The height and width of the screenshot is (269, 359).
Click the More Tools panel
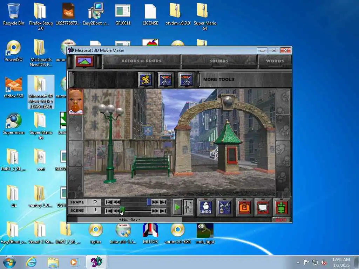(x=245, y=80)
